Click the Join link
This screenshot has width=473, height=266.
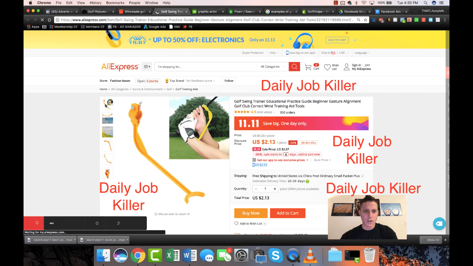click(367, 65)
